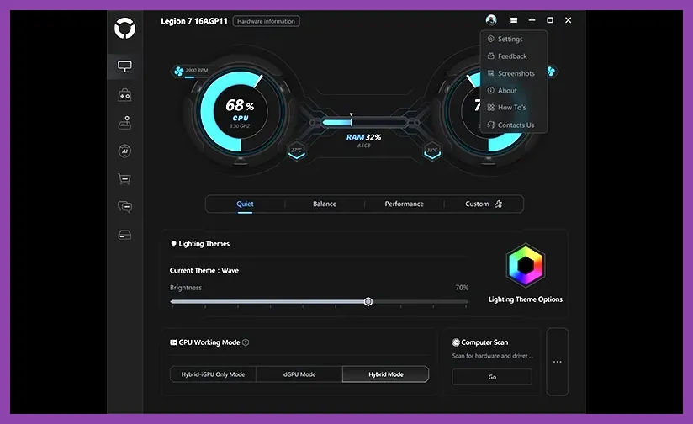Click the Lighting Themes bulb icon

pyautogui.click(x=174, y=244)
